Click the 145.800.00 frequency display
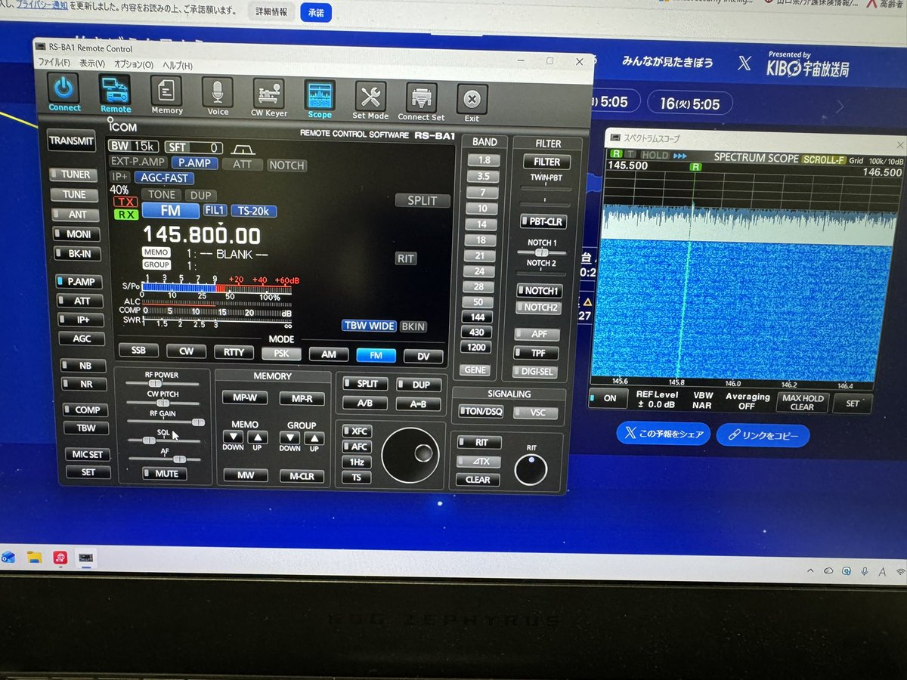The image size is (907, 680). tap(202, 236)
